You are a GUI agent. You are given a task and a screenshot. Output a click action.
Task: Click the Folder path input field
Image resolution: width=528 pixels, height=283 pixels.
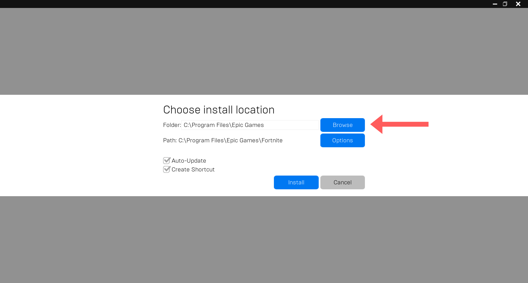[249, 125]
